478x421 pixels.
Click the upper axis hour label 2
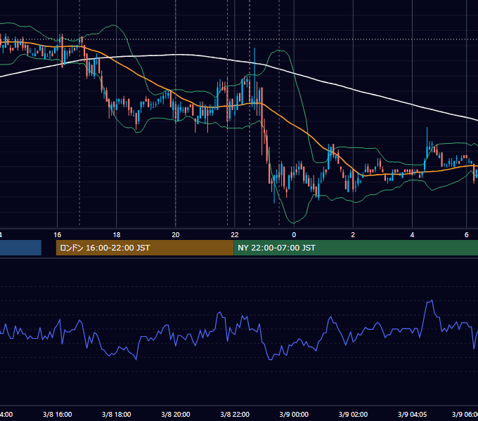(x=353, y=235)
